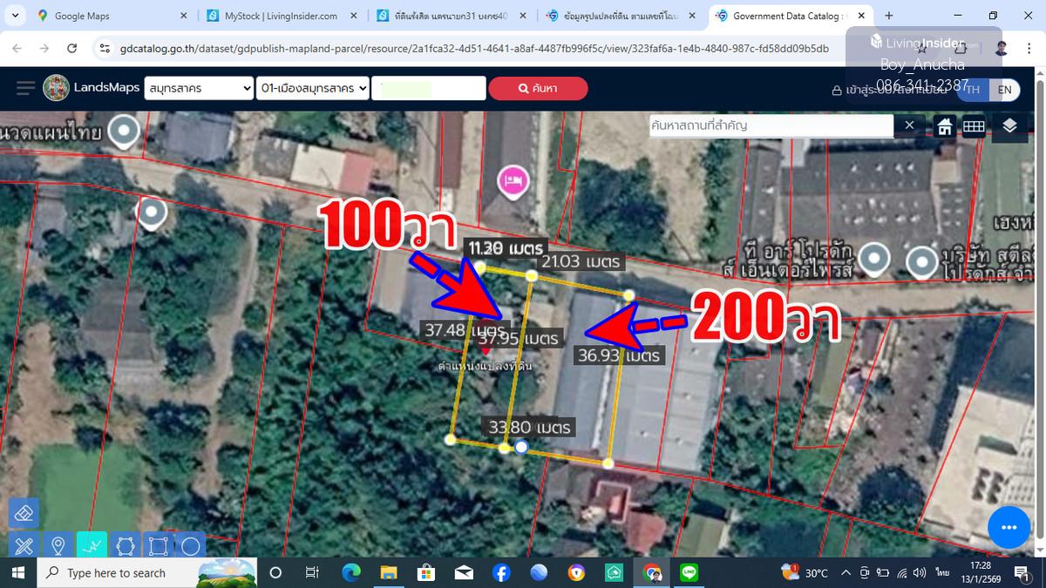Pick the circle drawing tool

(x=191, y=546)
